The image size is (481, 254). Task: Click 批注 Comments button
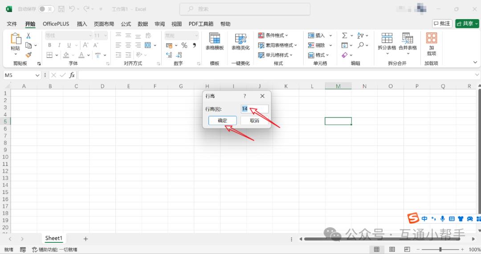442,24
